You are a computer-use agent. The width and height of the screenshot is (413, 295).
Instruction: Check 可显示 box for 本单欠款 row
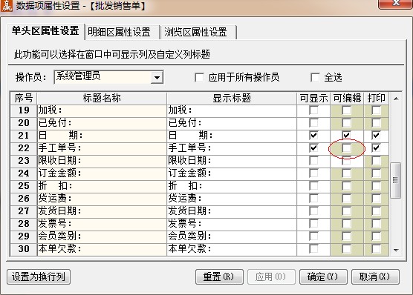[x=313, y=249]
